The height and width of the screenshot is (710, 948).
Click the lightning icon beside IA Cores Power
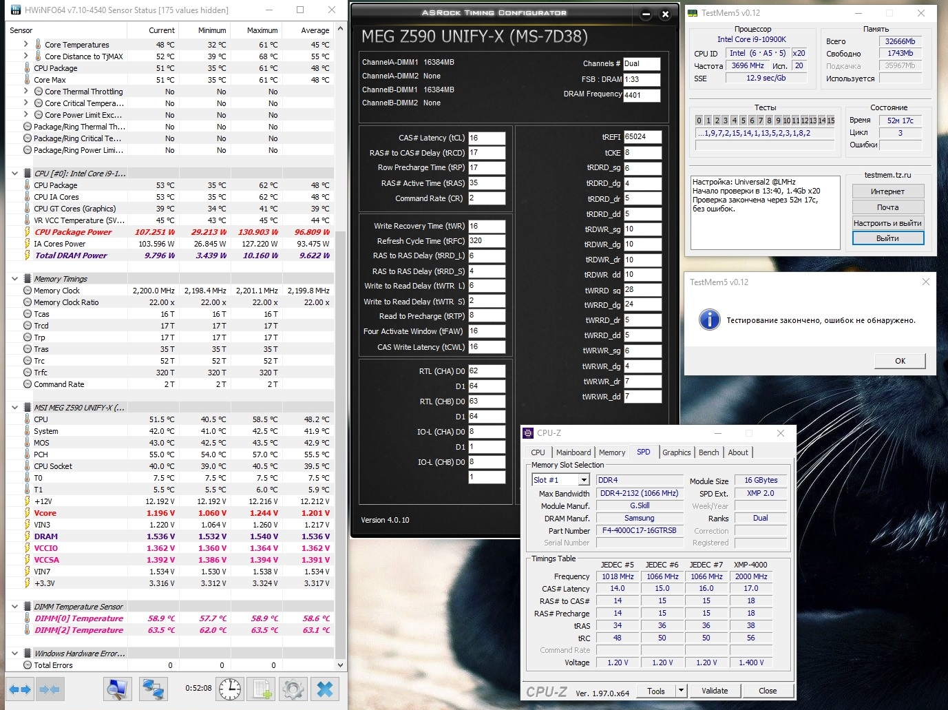pyautogui.click(x=28, y=244)
